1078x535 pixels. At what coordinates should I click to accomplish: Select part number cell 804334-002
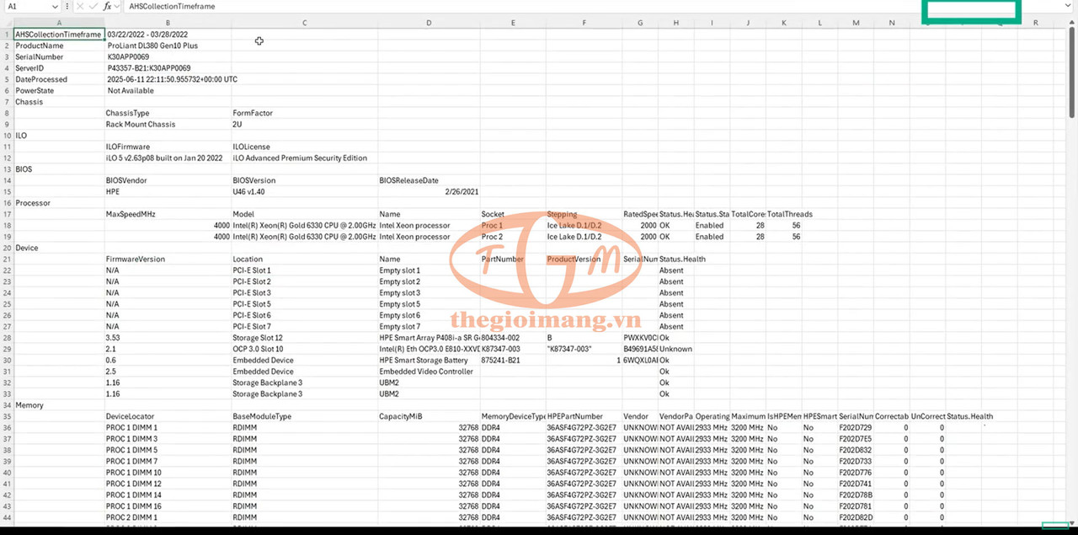coord(512,338)
